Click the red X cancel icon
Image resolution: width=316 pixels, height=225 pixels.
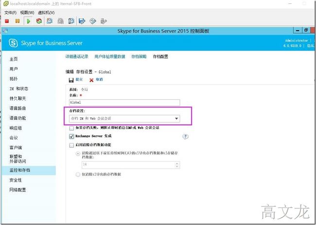tap(91, 80)
